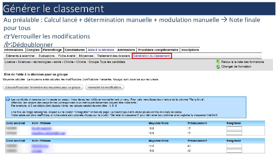Click the Rang forcé header in second table

coord(233,141)
